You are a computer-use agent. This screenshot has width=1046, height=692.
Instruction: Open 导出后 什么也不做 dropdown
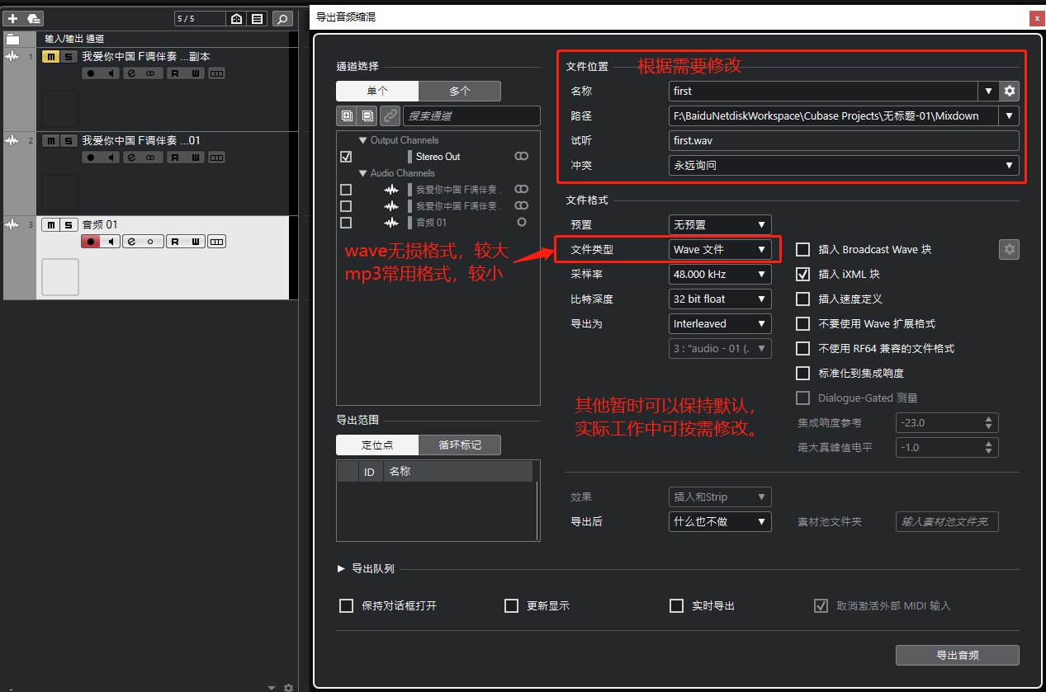pos(720,522)
